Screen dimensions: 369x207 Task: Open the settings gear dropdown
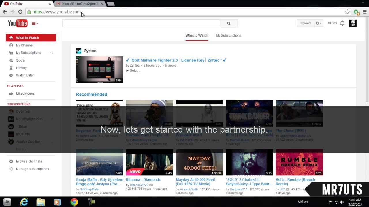[319, 23]
